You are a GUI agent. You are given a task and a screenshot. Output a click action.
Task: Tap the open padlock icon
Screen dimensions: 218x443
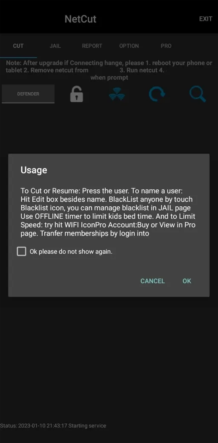coord(76,94)
